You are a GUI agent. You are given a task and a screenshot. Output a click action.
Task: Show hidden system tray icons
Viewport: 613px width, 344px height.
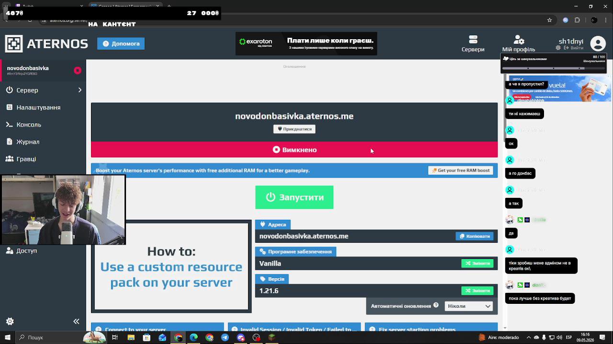click(528, 337)
